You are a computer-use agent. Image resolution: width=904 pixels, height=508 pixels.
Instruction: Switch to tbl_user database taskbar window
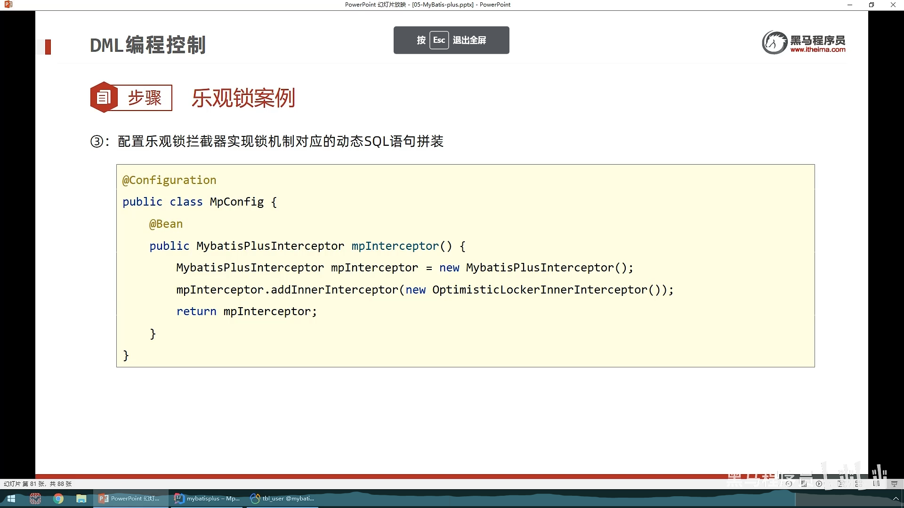tap(282, 499)
